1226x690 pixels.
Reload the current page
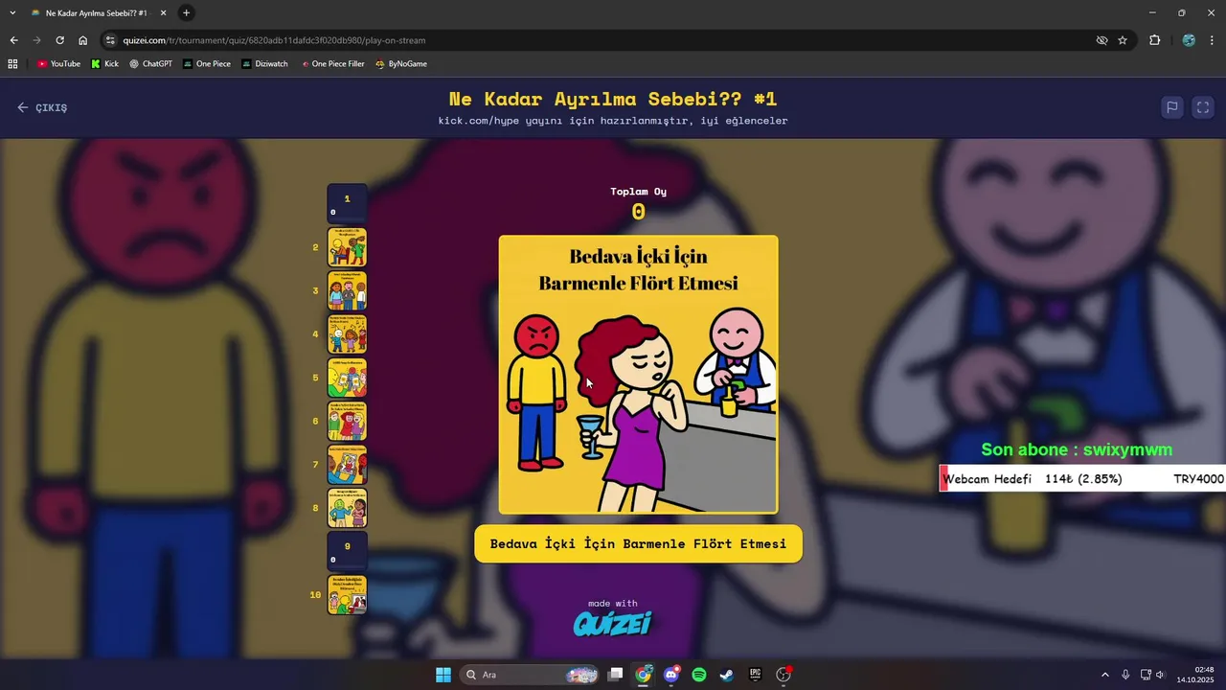pos(59,40)
